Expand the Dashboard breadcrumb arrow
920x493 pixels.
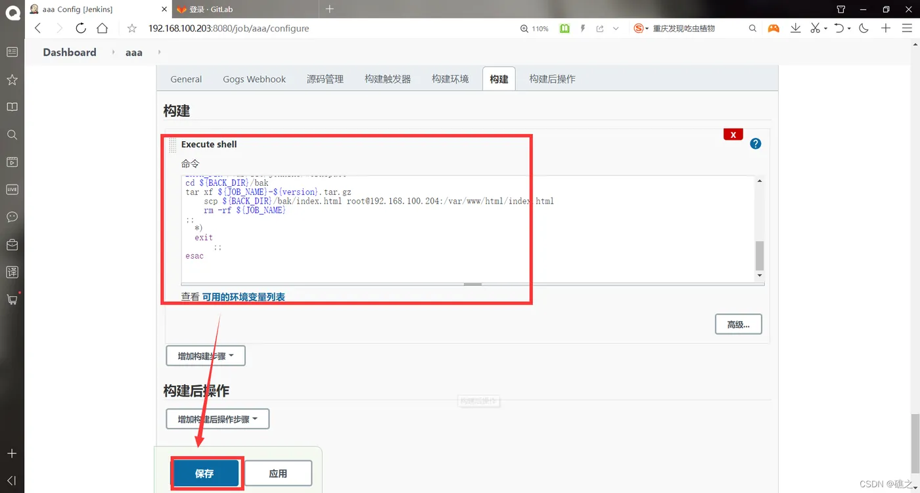112,52
